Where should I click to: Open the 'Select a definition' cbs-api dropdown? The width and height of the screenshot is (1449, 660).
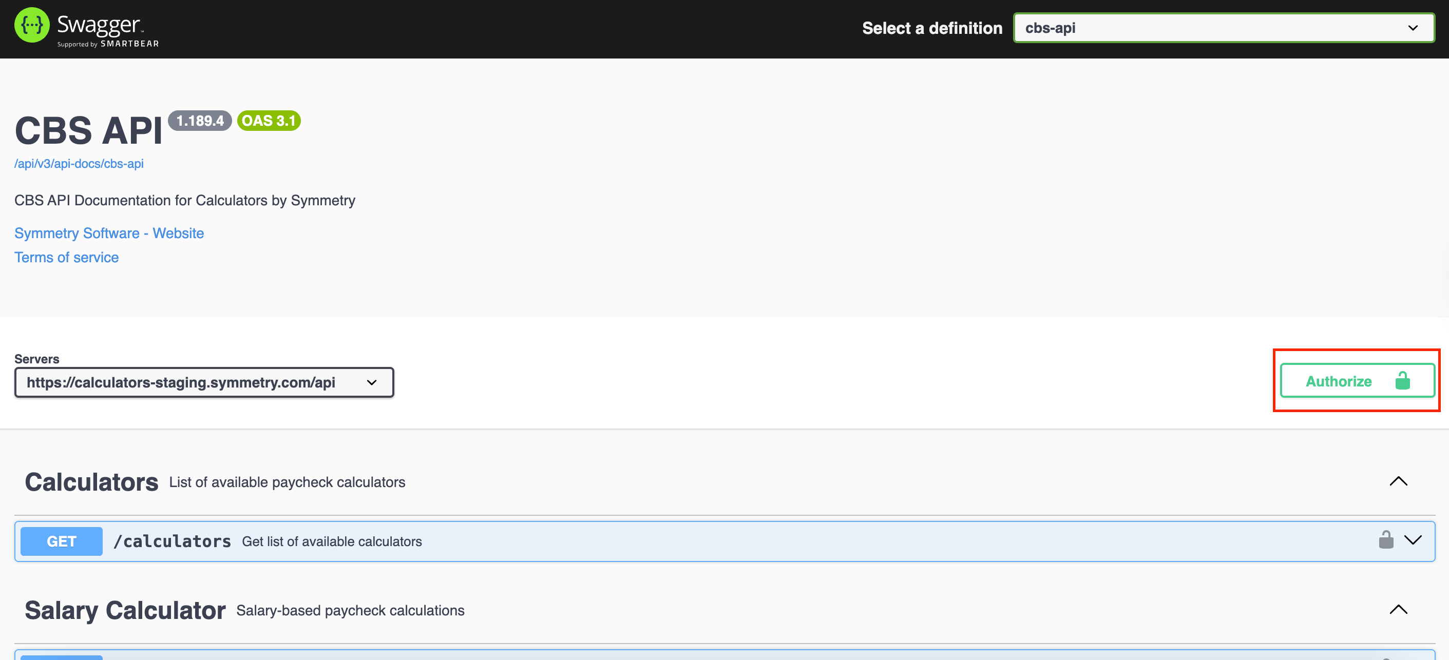(x=1224, y=28)
